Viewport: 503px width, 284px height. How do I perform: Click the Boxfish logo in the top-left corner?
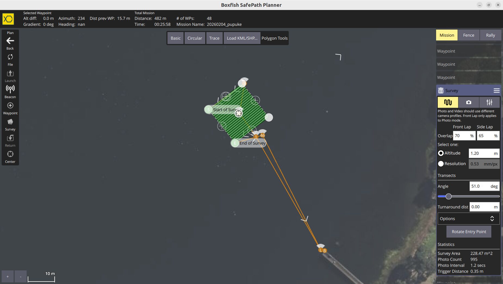point(8,19)
